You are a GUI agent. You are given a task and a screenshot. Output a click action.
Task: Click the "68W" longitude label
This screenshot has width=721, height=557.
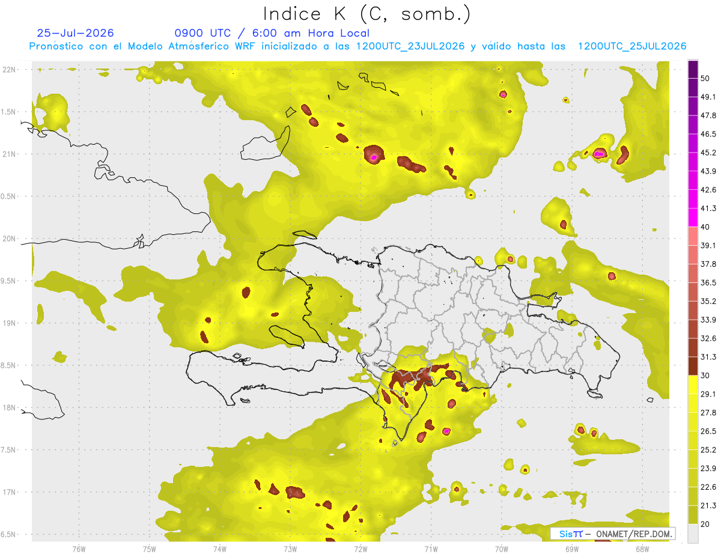click(x=642, y=549)
